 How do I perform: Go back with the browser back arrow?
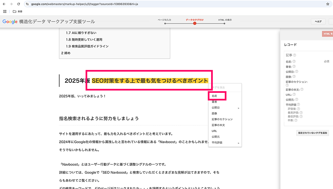click(4, 4)
